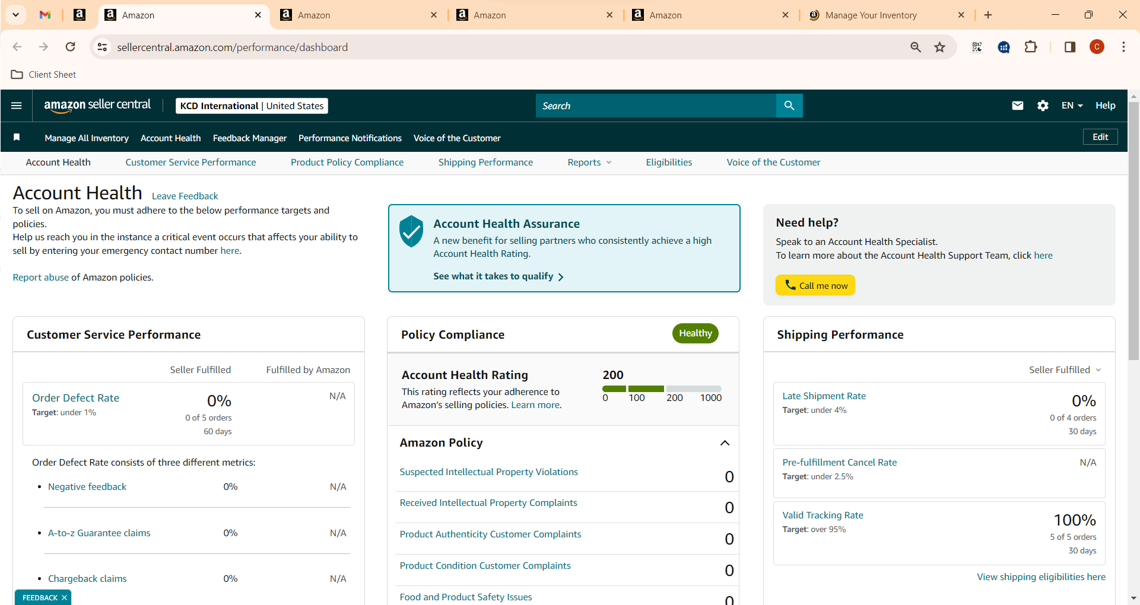Image resolution: width=1140 pixels, height=605 pixels.
Task: Click the Help link in the header
Action: tap(1106, 106)
